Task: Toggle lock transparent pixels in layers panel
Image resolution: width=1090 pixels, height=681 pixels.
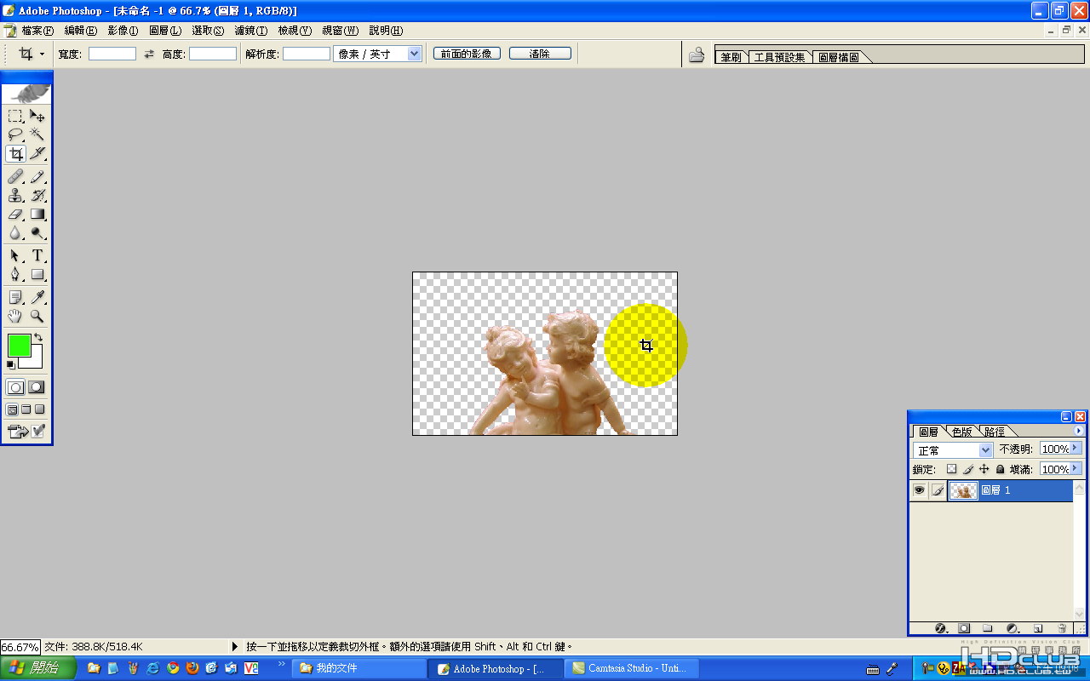Action: click(x=952, y=469)
